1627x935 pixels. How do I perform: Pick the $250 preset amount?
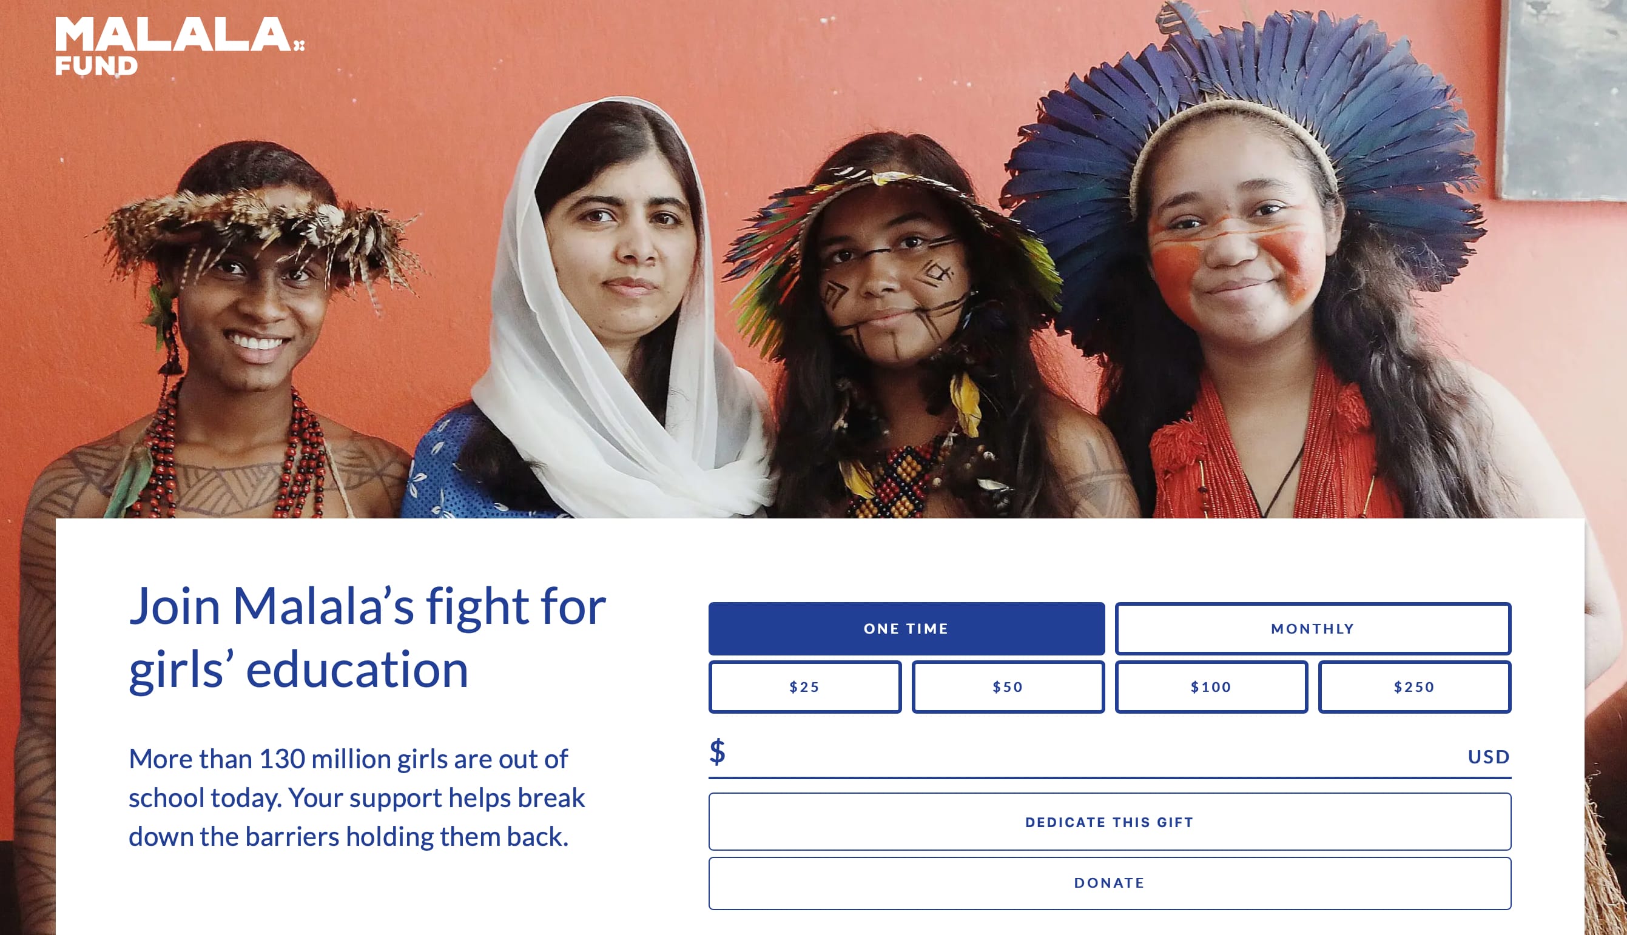point(1413,687)
